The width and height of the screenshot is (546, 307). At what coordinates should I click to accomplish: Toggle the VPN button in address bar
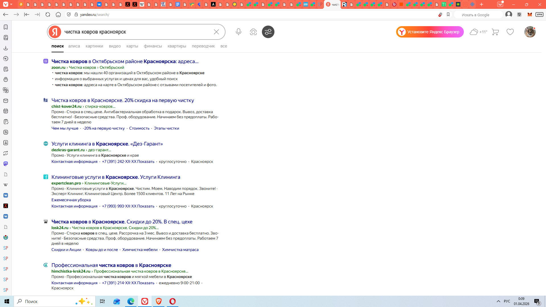pyautogui.click(x=539, y=14)
